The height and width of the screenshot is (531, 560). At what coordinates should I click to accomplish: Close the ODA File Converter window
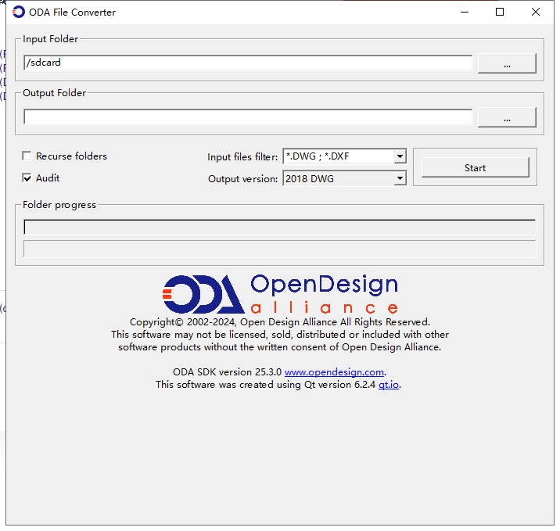click(535, 13)
